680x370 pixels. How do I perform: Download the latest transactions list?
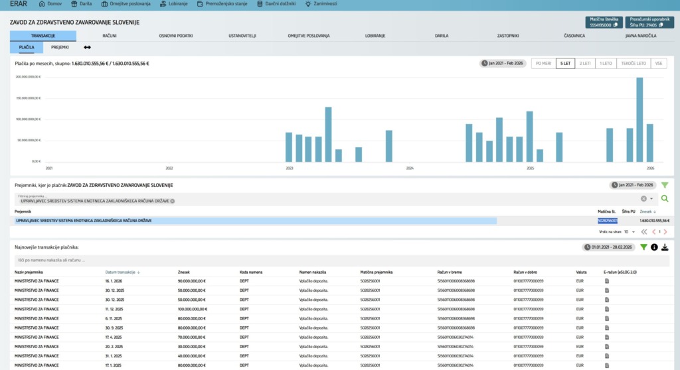(665, 247)
